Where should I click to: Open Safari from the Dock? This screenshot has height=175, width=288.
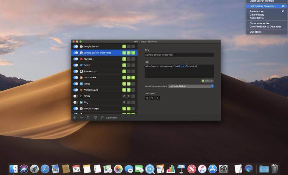[x=45, y=169]
